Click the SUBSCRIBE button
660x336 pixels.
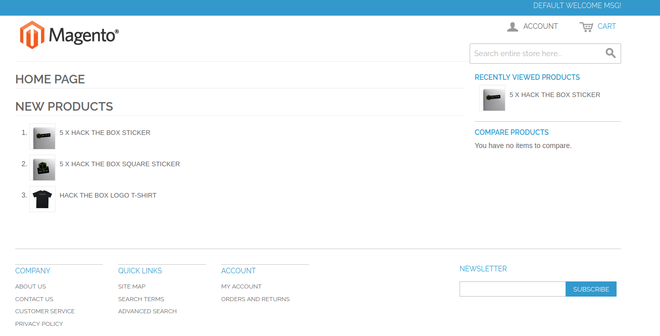[x=591, y=289]
